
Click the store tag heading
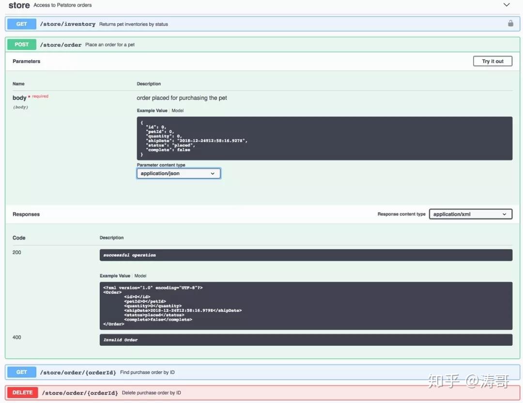[x=19, y=5]
